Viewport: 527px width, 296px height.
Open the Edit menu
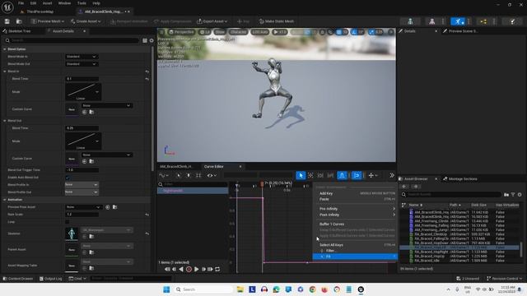(x=33, y=3)
